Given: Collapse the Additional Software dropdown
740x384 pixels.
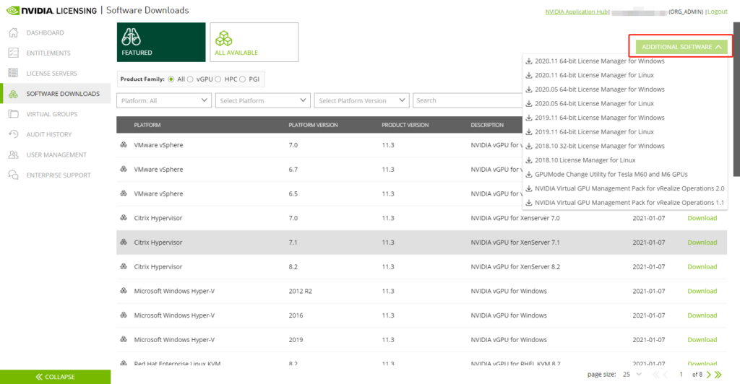Looking at the screenshot, I should (x=681, y=47).
